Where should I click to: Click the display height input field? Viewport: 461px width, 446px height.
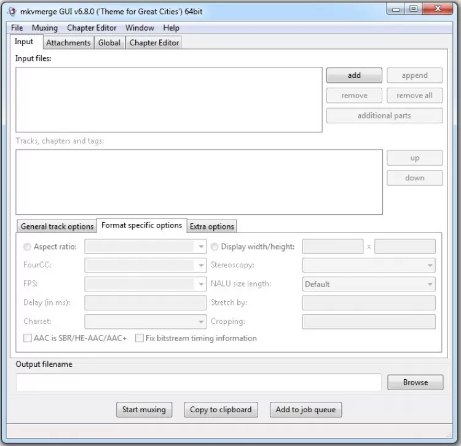405,247
